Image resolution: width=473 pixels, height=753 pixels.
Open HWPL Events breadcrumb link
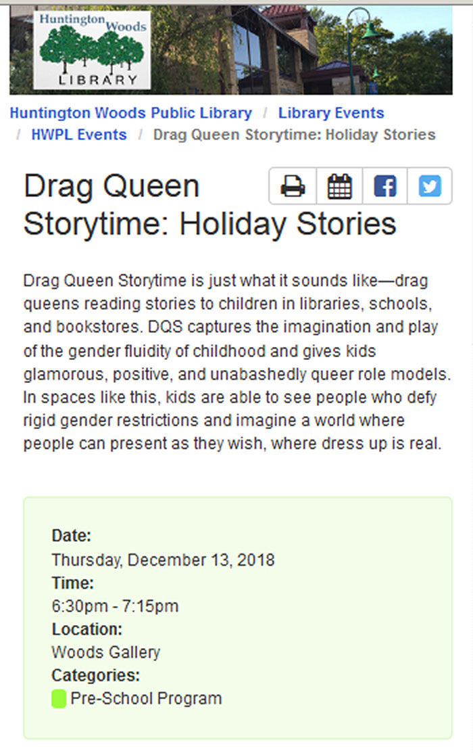coord(78,135)
